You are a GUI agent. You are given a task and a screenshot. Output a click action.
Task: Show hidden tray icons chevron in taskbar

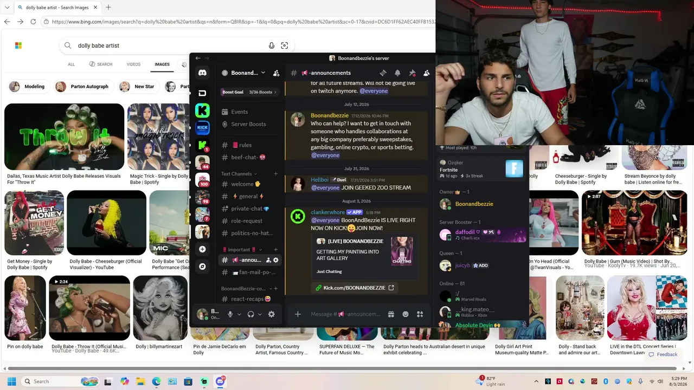(536, 381)
